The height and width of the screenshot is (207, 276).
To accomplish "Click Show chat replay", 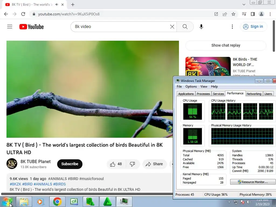I will (x=226, y=45).
